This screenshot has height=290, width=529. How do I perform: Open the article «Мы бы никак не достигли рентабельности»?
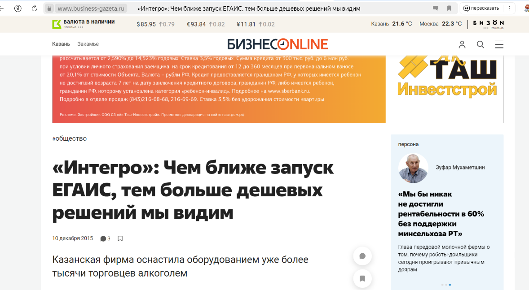[x=441, y=214]
